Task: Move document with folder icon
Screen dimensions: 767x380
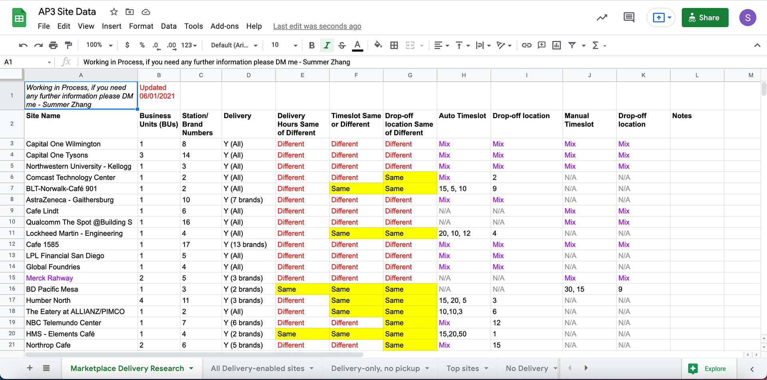Action: click(130, 12)
